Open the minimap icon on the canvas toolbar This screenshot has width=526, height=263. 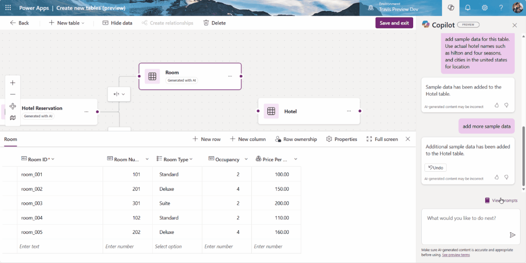pos(13,118)
